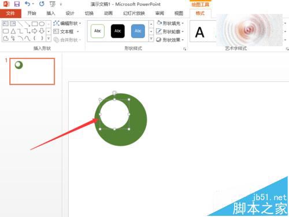
Task: Click the white circle's rotation handle
Action: (x=114, y=93)
